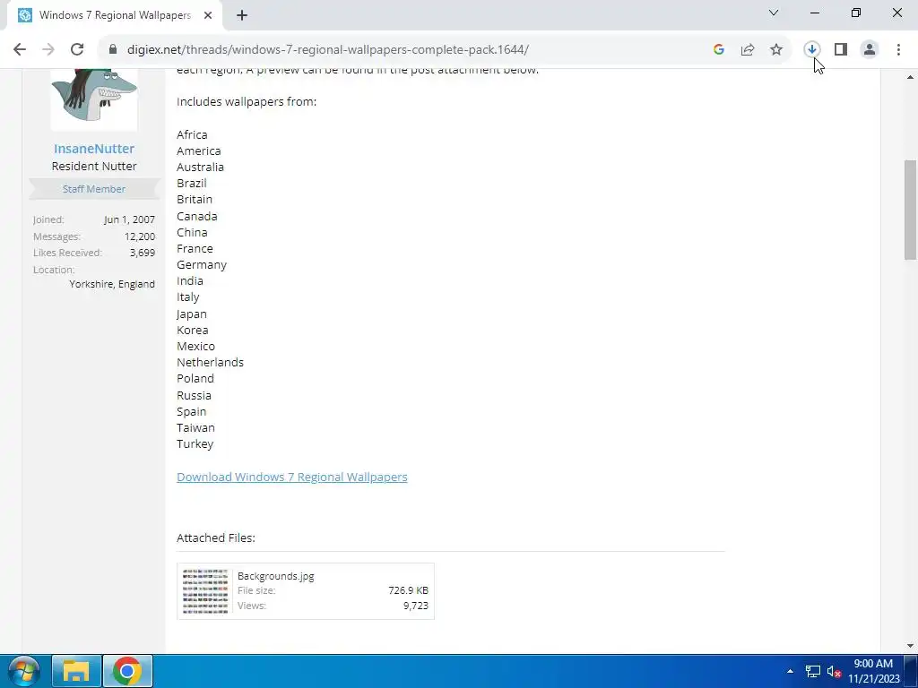Screen dimensions: 918x688
Task: Click the Staff Member banner
Action: [x=94, y=189]
